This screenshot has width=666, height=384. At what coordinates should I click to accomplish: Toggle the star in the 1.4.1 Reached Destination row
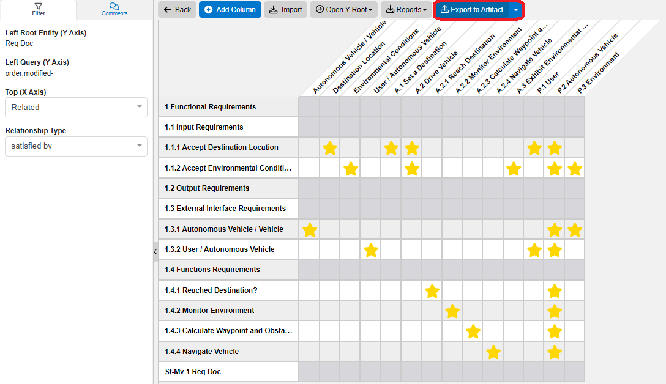(x=432, y=291)
